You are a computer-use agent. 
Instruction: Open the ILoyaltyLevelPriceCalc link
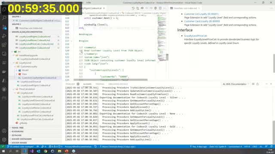pyautogui.click(x=196, y=36)
